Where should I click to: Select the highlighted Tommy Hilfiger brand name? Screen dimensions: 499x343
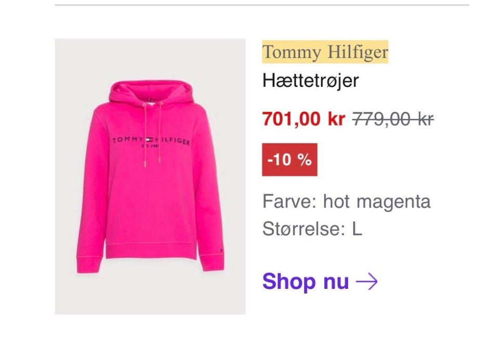[x=325, y=52]
